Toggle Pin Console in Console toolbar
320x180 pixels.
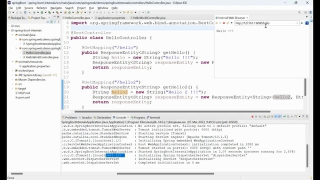click(284, 116)
